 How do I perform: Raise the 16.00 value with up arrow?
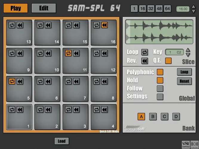pos(194,7)
